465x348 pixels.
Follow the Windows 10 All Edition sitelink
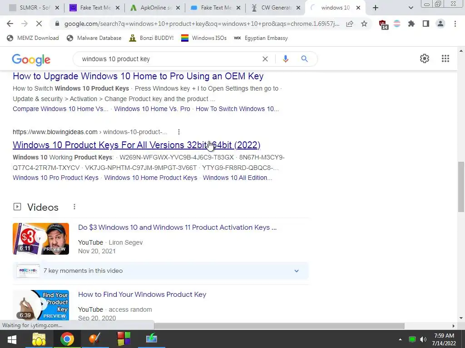pos(237,178)
